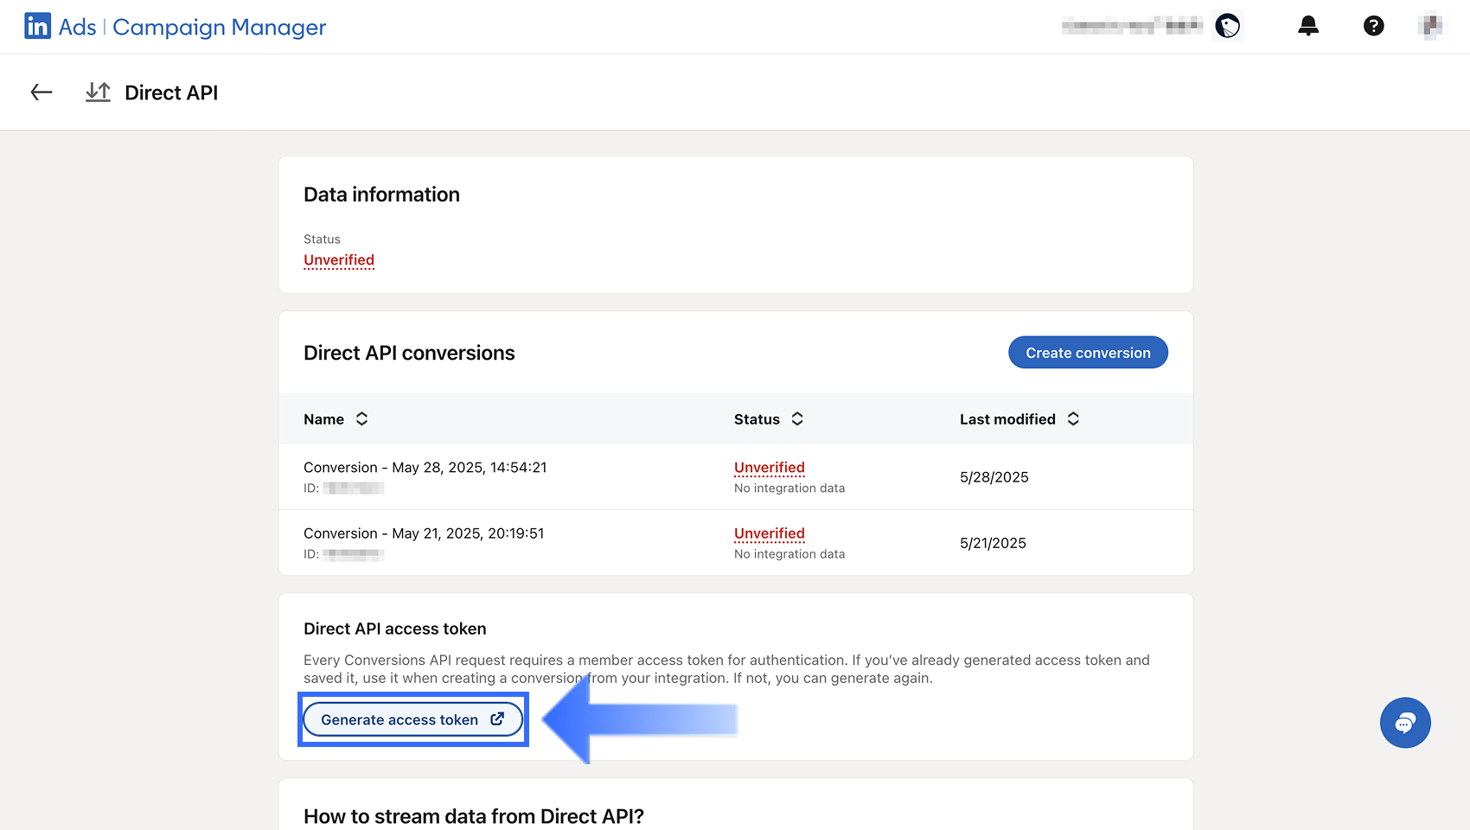Click the Campaign Manager header link

219,28
